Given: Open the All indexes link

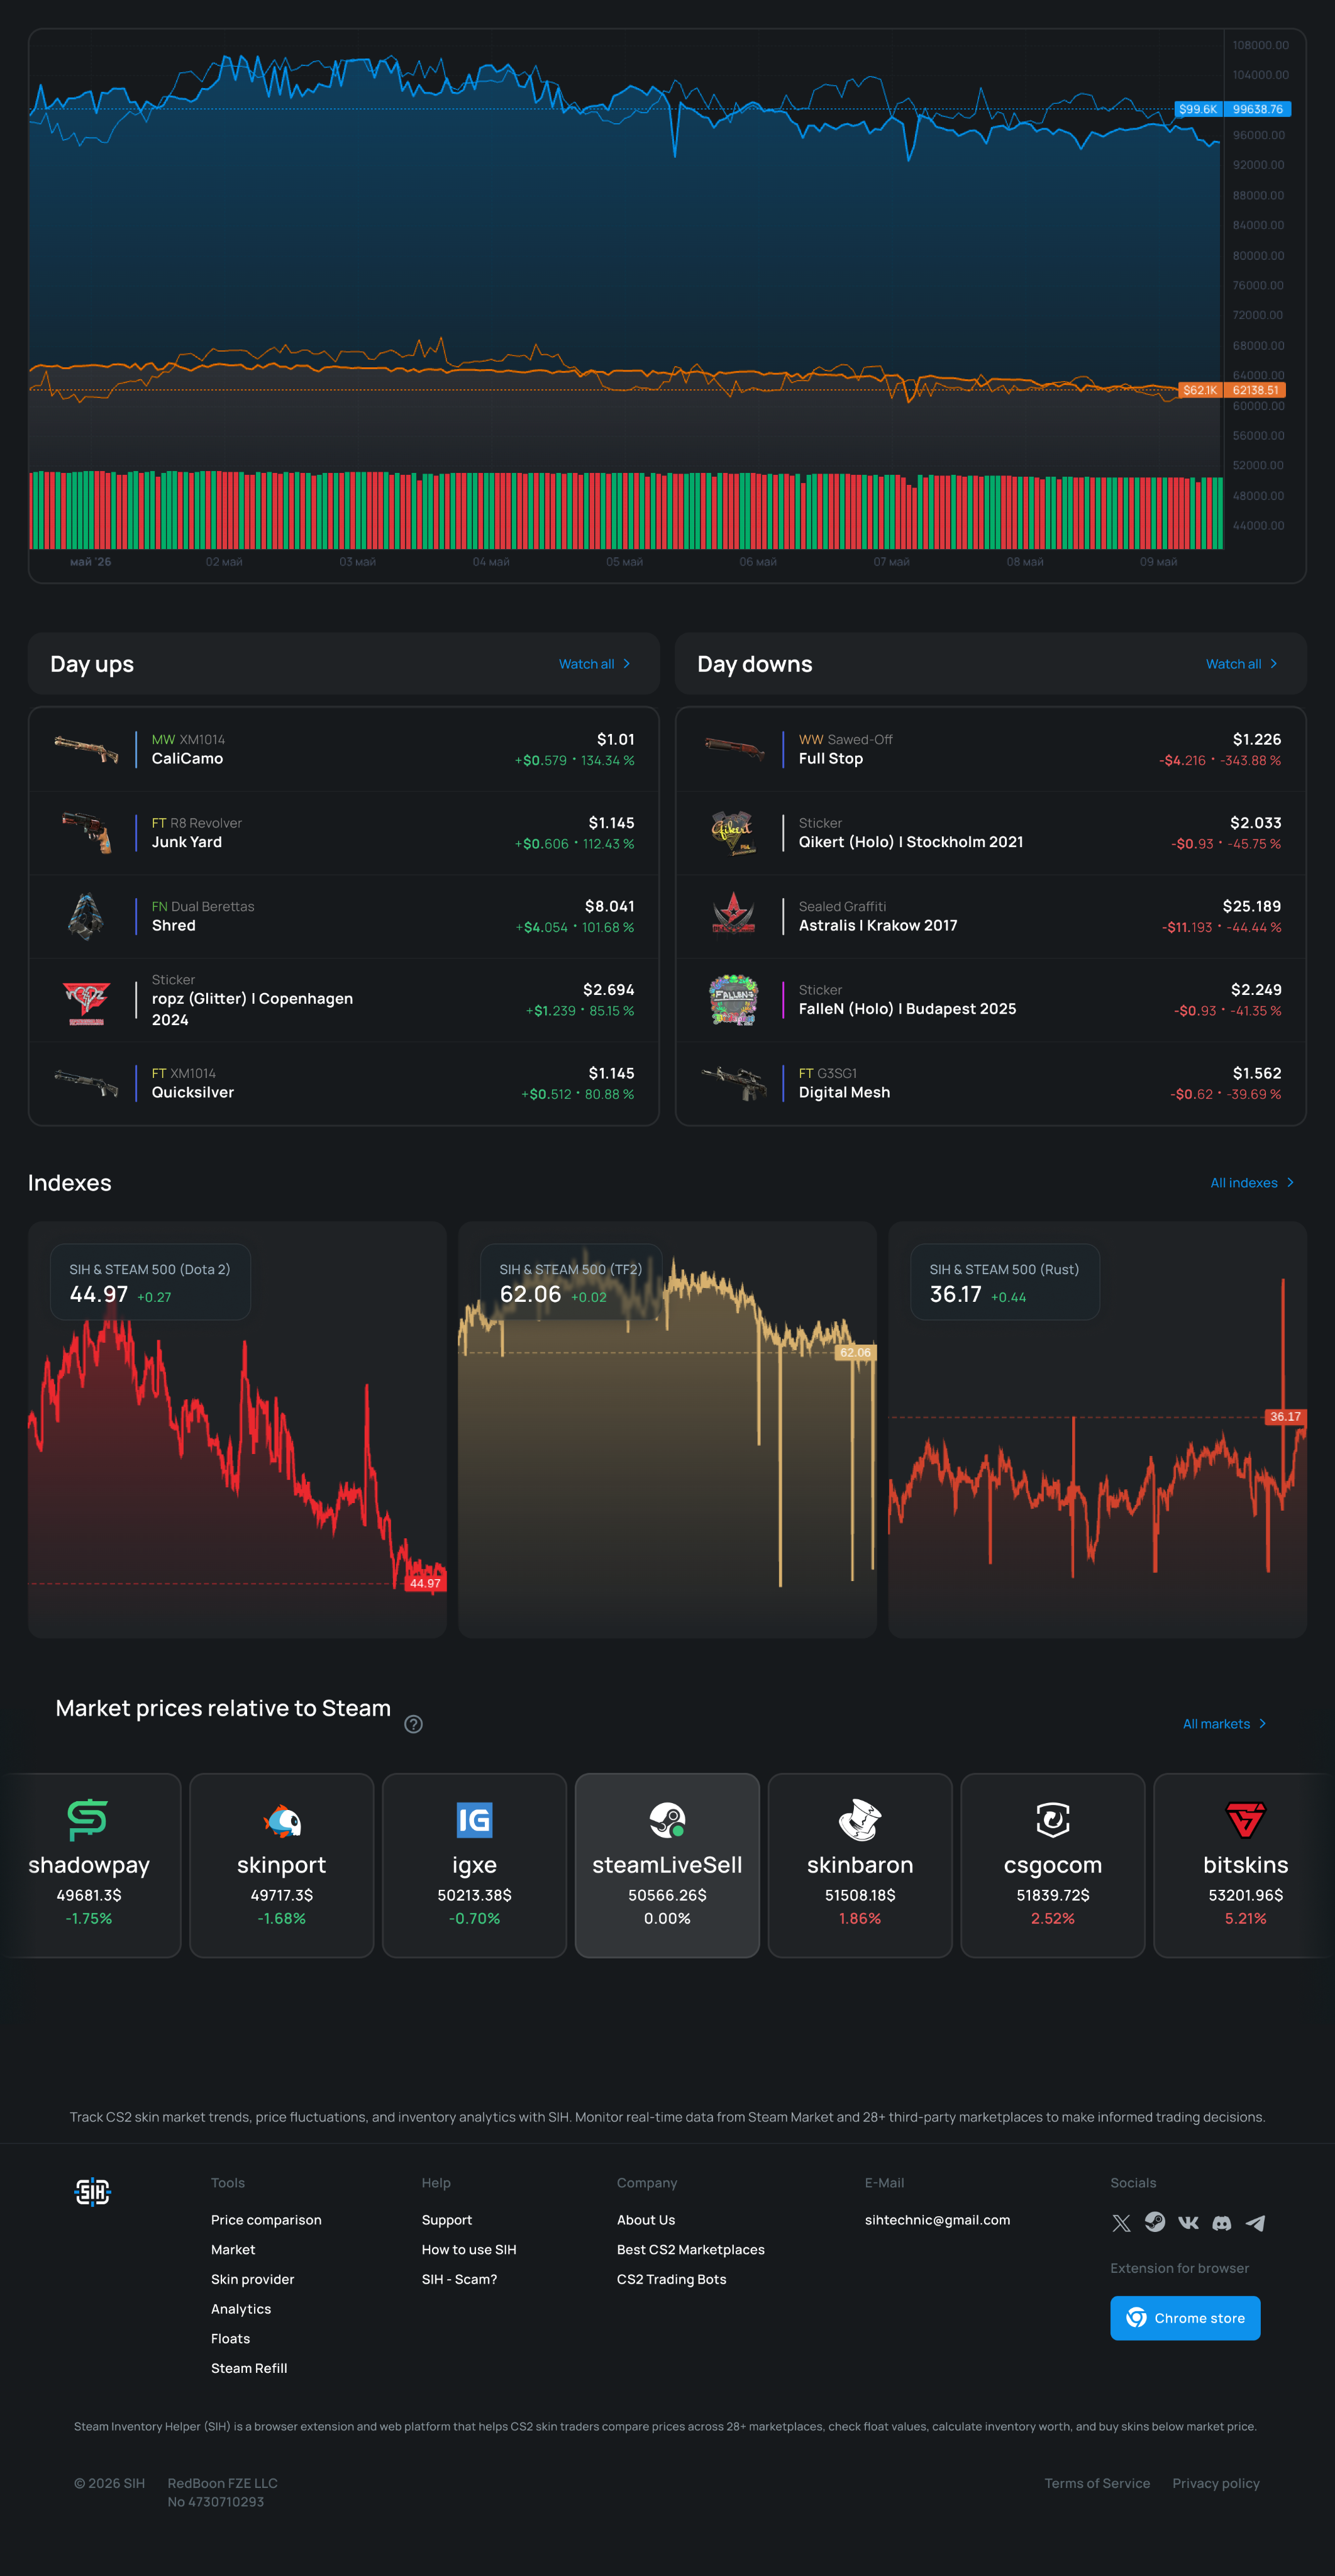Looking at the screenshot, I should pyautogui.click(x=1252, y=1183).
